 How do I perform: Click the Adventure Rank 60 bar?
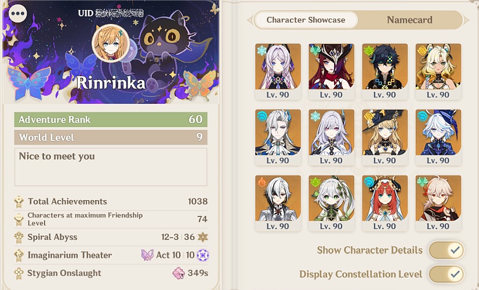pos(111,119)
